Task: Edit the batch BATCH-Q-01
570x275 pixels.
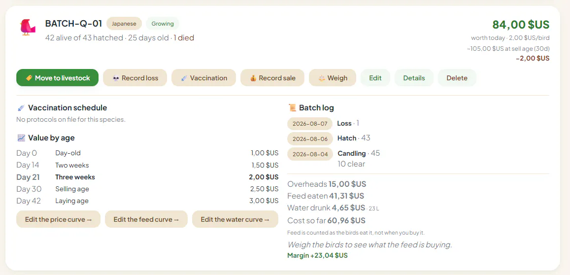Action: pyautogui.click(x=375, y=78)
